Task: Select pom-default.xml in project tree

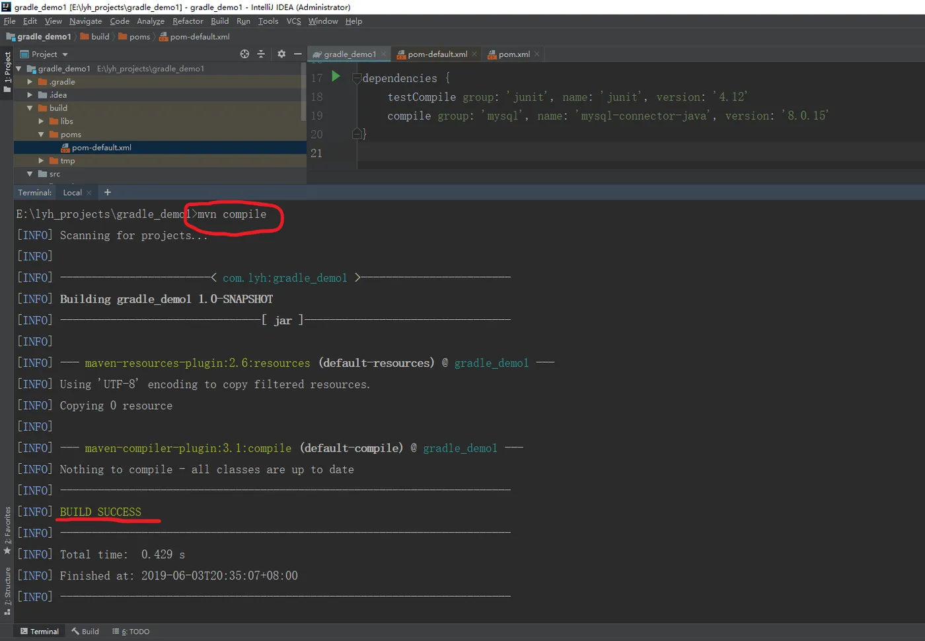Action: pyautogui.click(x=160, y=147)
